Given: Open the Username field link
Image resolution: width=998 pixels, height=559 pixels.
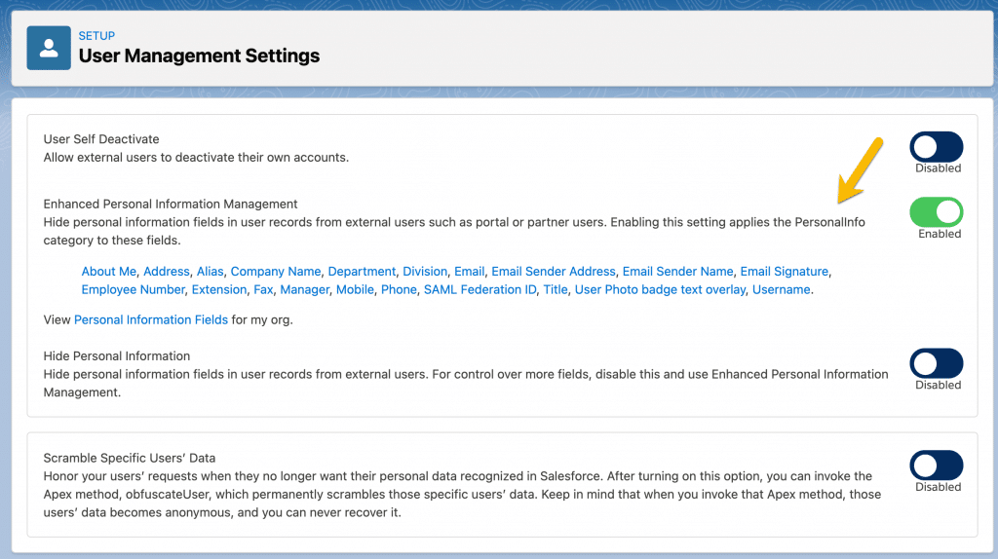Looking at the screenshot, I should pos(781,290).
